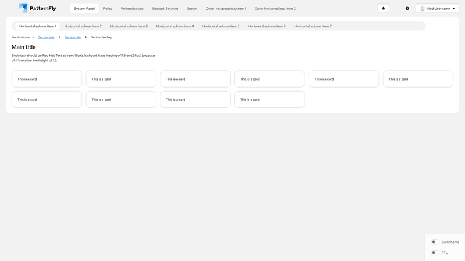Toggle Dark theme switch
Image resolution: width=465 pixels, height=261 pixels.
click(435, 242)
